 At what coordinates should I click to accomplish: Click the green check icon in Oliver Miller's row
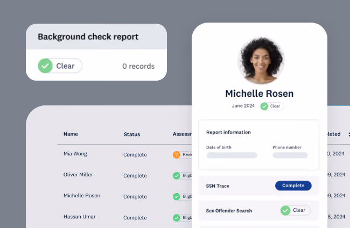[x=176, y=176]
